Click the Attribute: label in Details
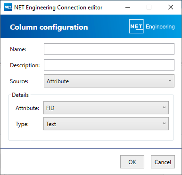This screenshot has height=175, width=182. click(x=27, y=108)
